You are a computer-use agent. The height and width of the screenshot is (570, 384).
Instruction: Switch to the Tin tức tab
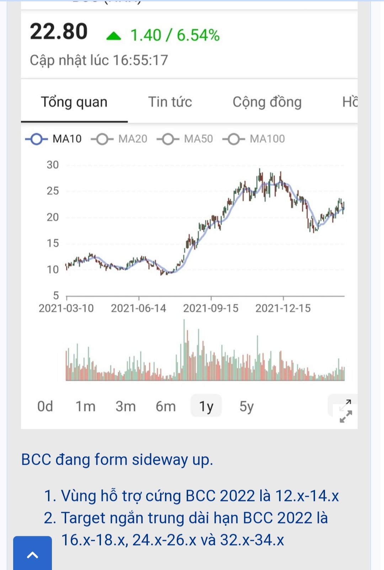pyautogui.click(x=170, y=102)
